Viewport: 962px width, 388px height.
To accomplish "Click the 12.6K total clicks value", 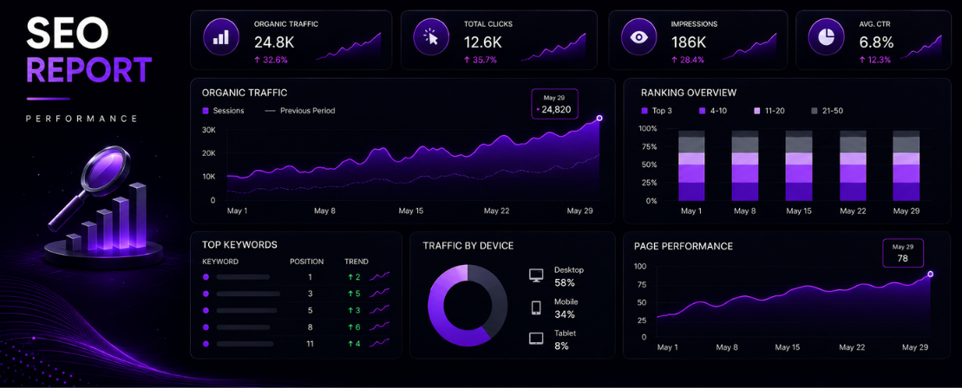I will point(483,42).
